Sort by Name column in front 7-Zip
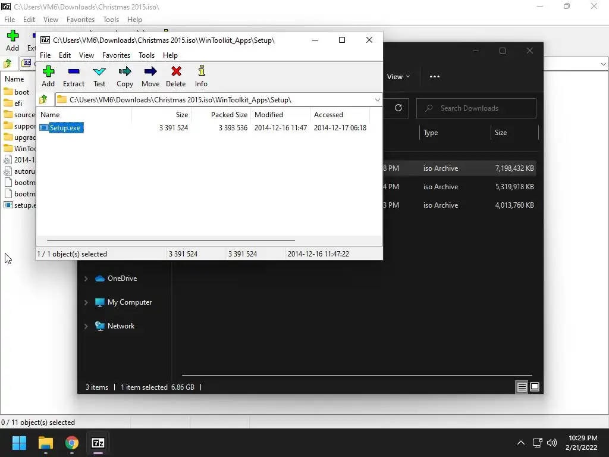Viewport: 609px width, 457px height. click(x=84, y=115)
